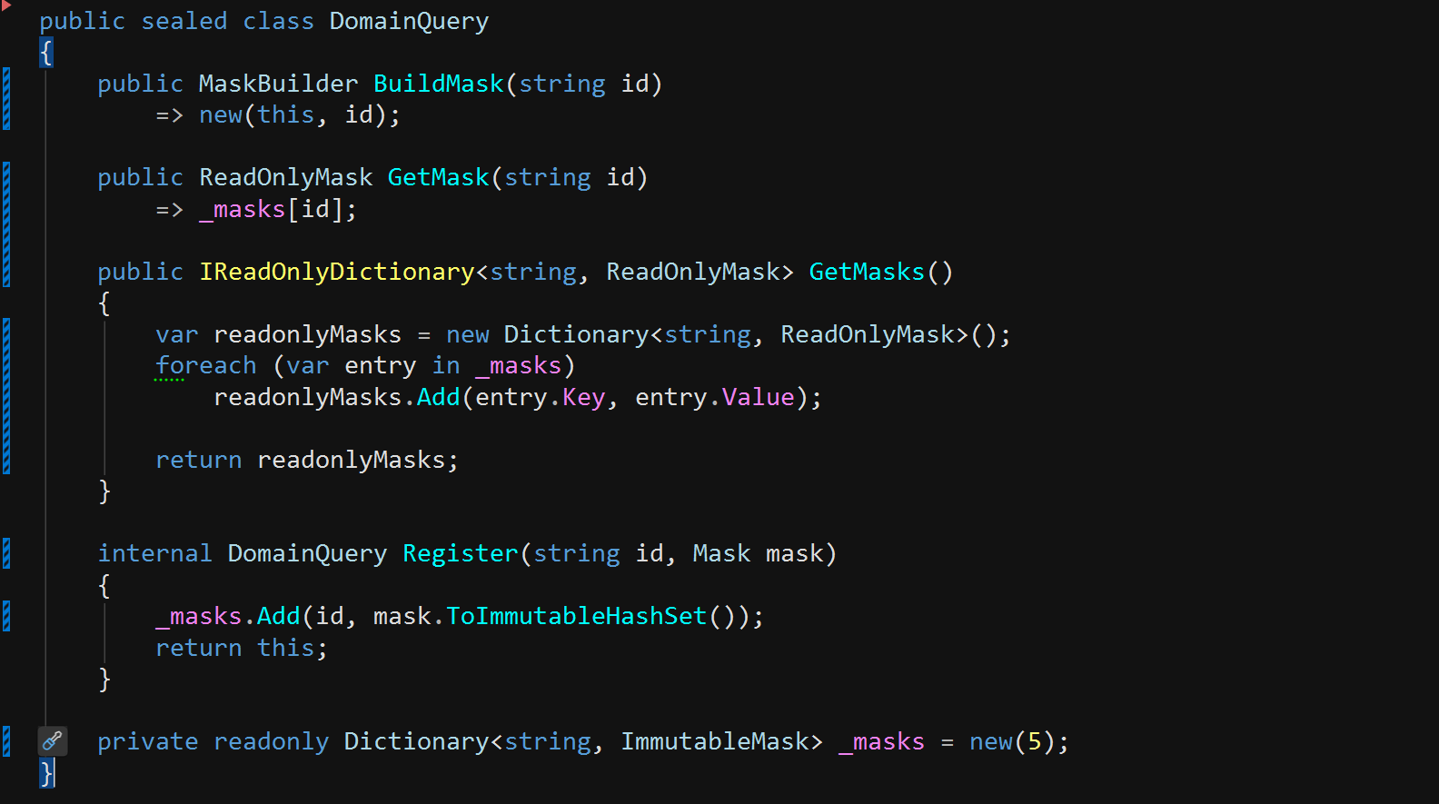Image resolution: width=1439 pixels, height=804 pixels.
Task: Click the 'entry' variable in the foreach header
Action: (x=380, y=365)
